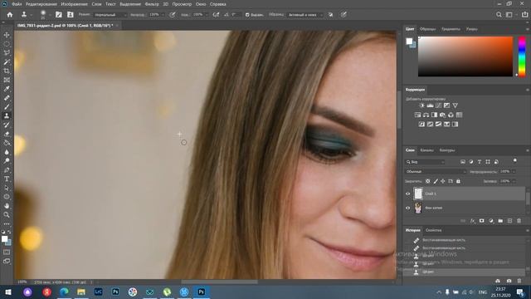Select the Eraser tool
This screenshot has height=299, width=531.
pos(7,134)
